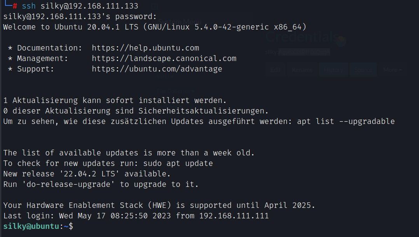Click the faint Rename button
This screenshot has width=419, height=237.
[302, 70]
